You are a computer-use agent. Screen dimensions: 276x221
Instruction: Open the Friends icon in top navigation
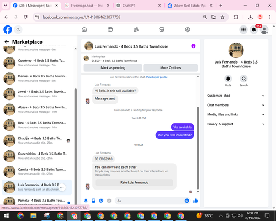point(136,29)
